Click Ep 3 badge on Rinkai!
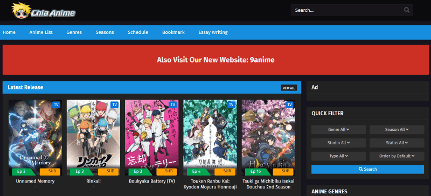431x196 pixels. (82, 172)
